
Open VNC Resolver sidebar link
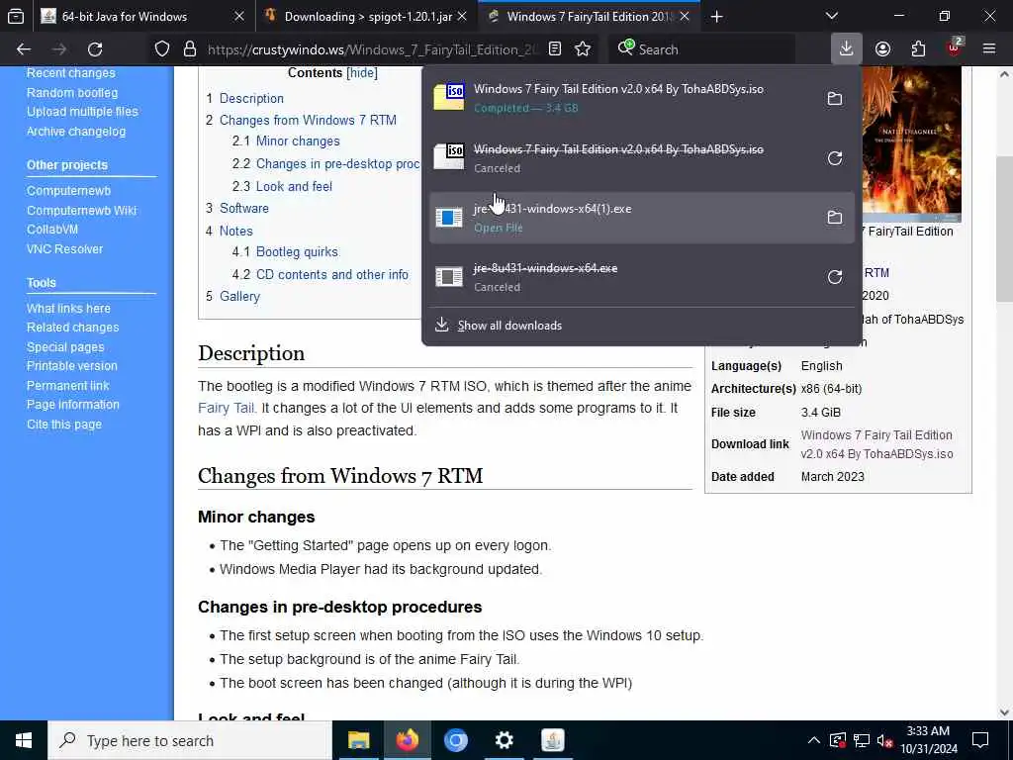click(x=64, y=248)
